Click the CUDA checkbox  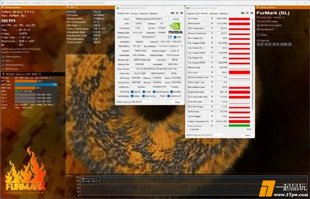[x=144, y=92]
